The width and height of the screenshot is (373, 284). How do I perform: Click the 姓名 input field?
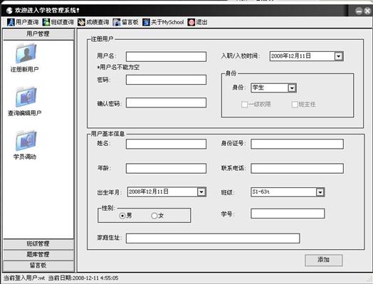[x=166, y=144]
